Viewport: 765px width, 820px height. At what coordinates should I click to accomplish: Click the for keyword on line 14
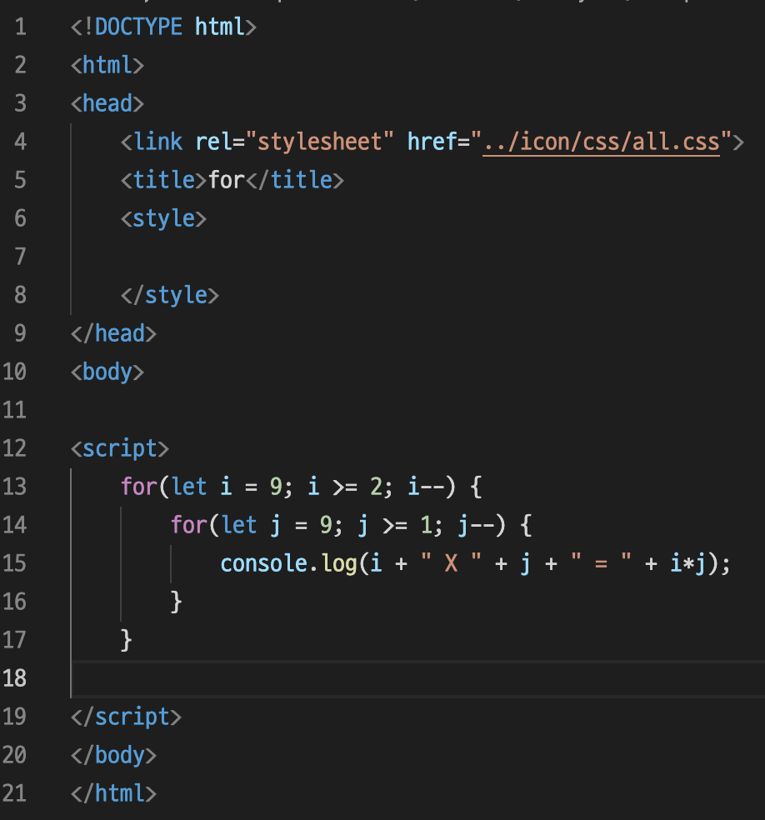[x=189, y=525]
